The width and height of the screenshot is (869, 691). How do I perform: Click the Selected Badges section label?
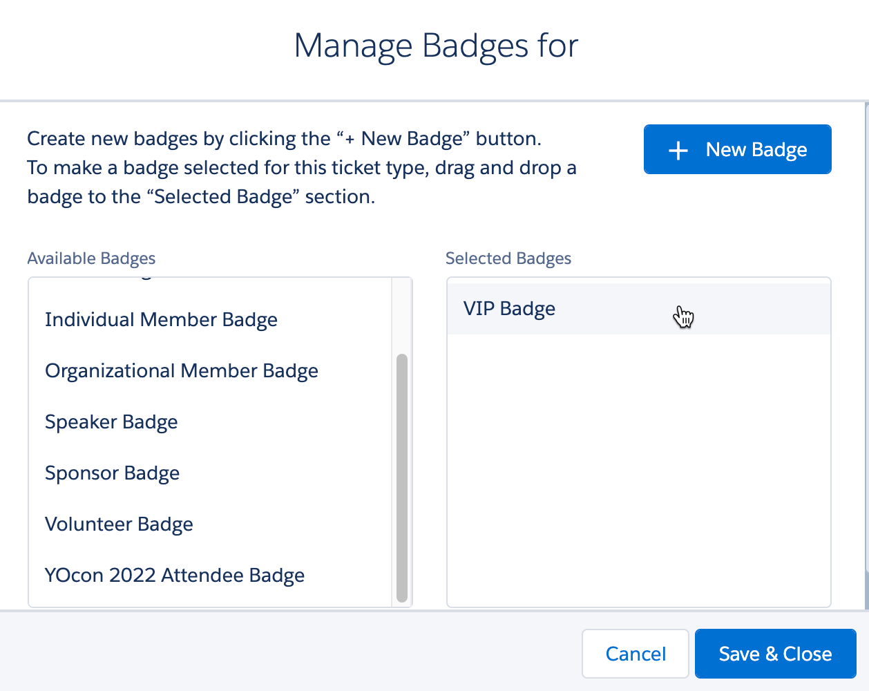point(508,258)
